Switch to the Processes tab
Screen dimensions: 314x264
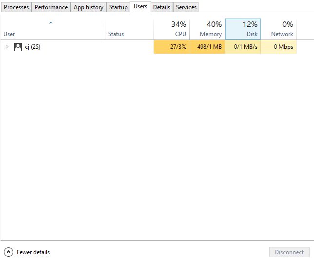[x=16, y=7]
